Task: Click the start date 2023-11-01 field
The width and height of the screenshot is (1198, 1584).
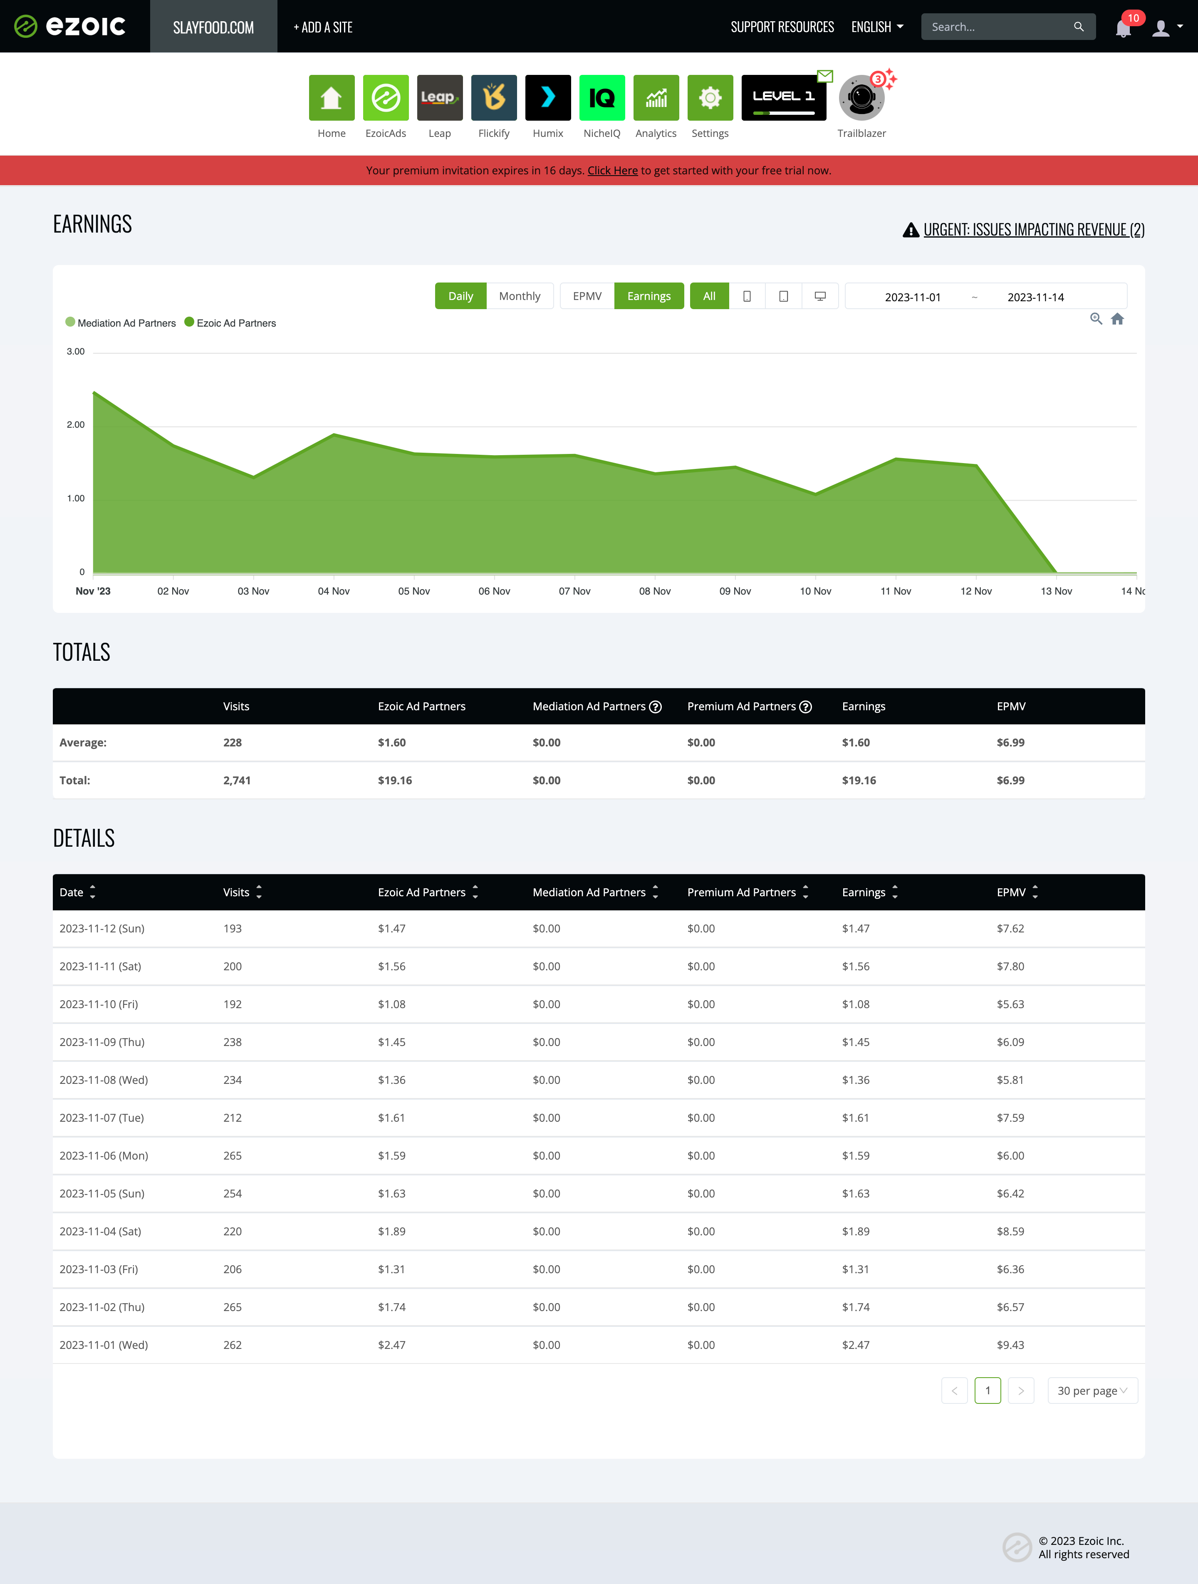Action: tap(912, 297)
